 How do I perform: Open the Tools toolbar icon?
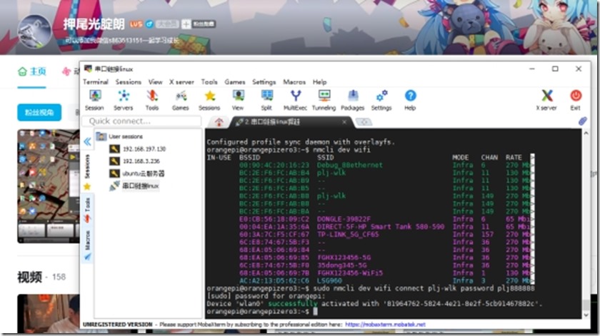pos(152,100)
